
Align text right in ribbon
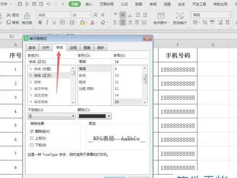click(130, 22)
